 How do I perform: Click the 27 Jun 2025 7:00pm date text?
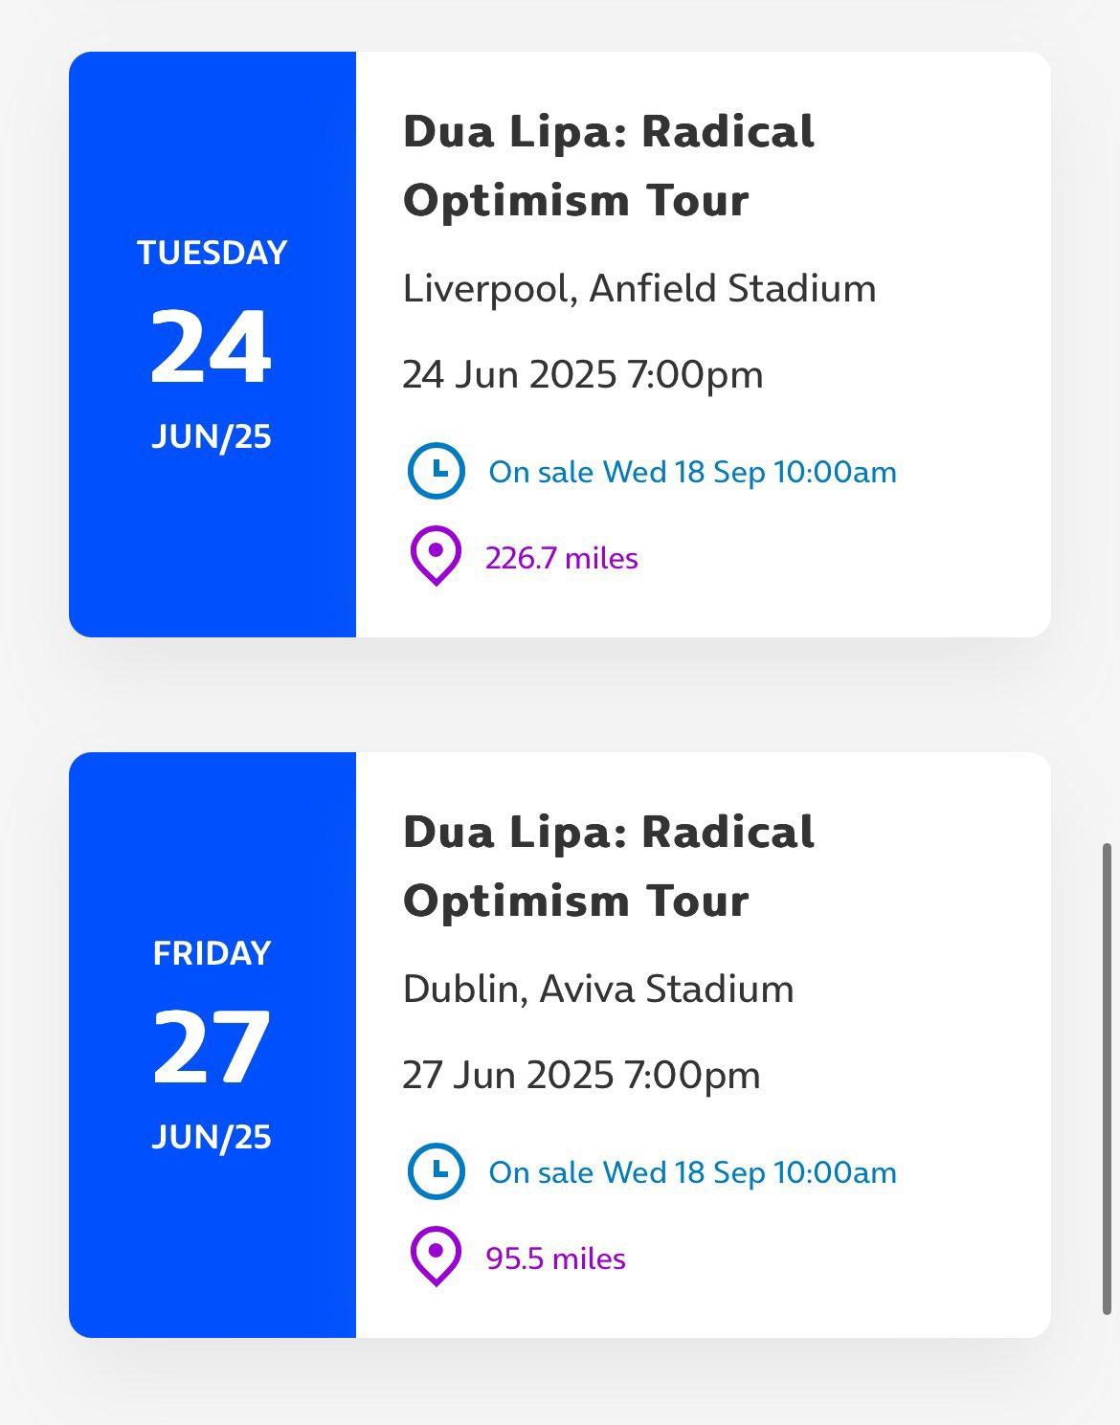point(582,1075)
